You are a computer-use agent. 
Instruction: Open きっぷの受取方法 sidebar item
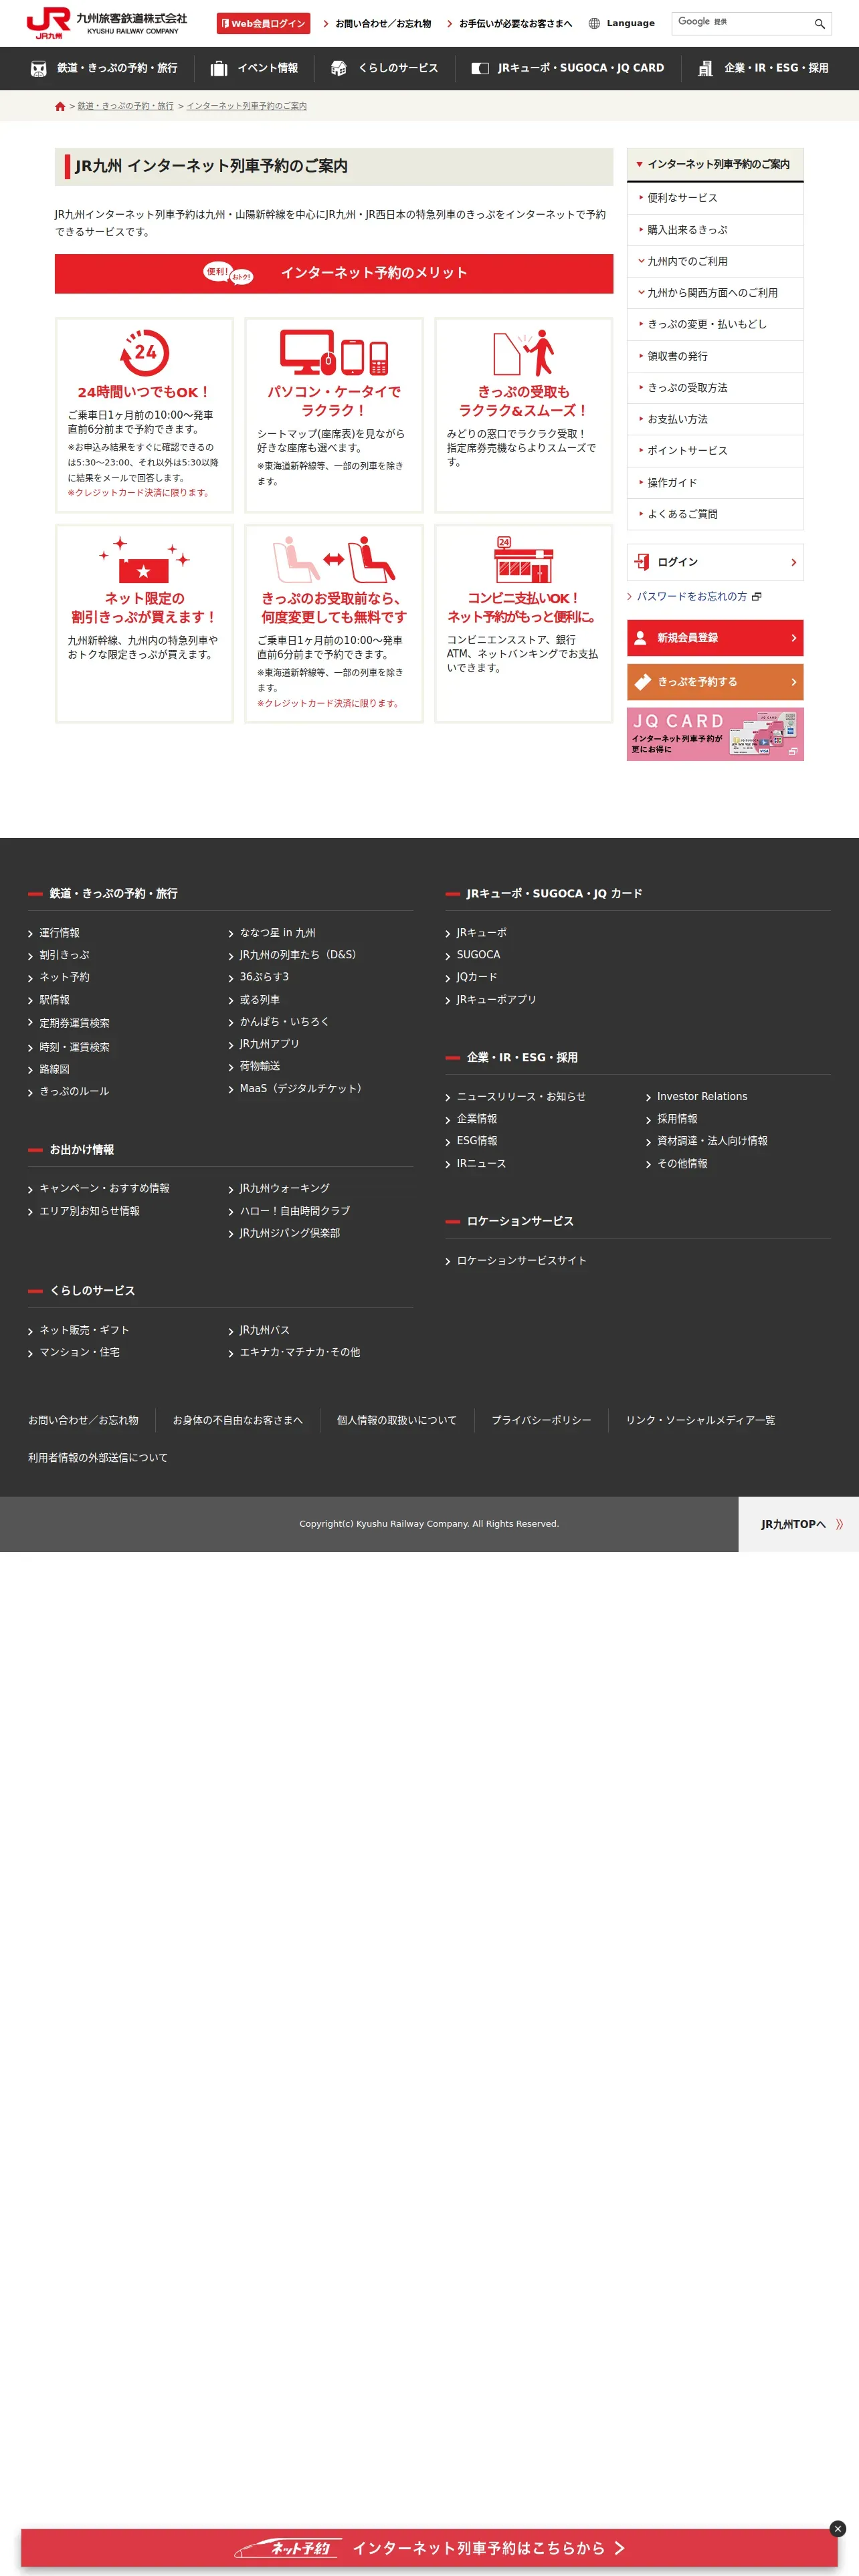coord(715,388)
